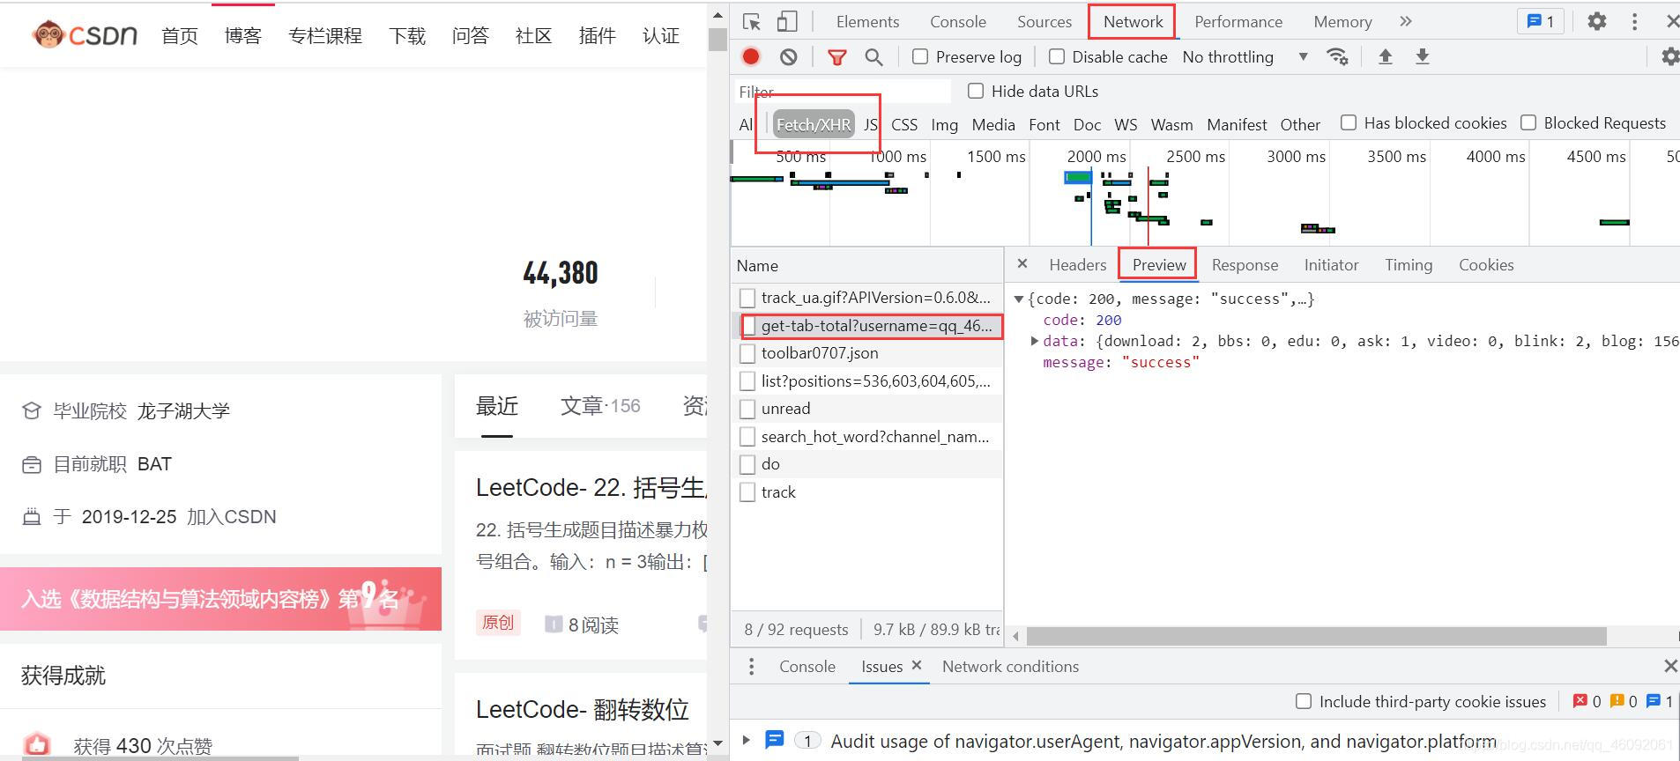Close the request details pane
The width and height of the screenshot is (1680, 761).
[1022, 264]
